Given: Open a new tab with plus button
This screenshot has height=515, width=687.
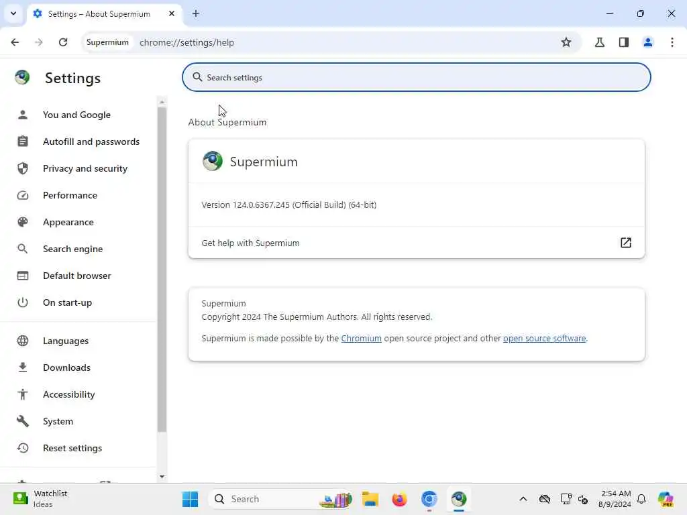Looking at the screenshot, I should 196,13.
